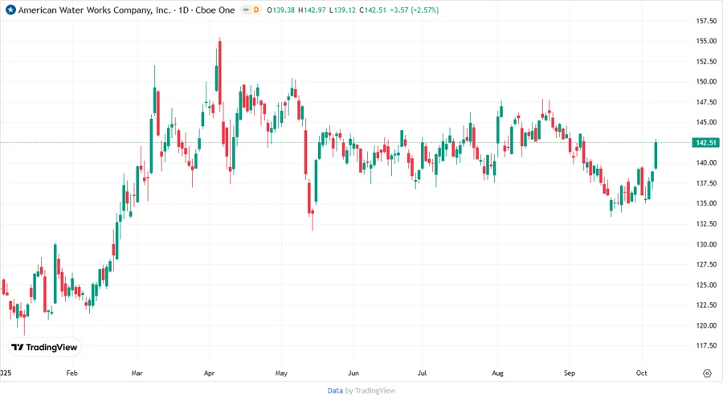The width and height of the screenshot is (723, 400).
Task: Click the American Water Works star logo icon
Action: click(x=10, y=10)
